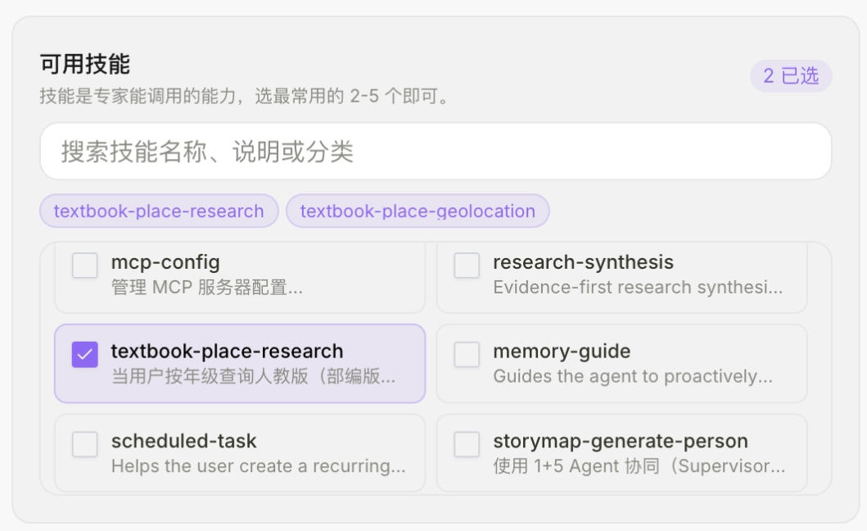The width and height of the screenshot is (867, 531).
Task: Choose the scheduled-task skill card description
Action: 258,466
